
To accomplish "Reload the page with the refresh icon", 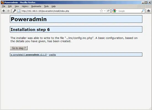I will point(108,11).
